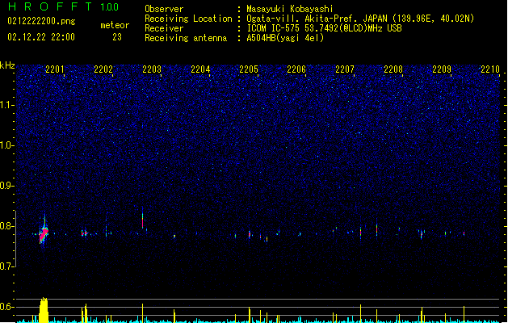
Task: Click the 2204 time marker
Action: click(x=200, y=69)
